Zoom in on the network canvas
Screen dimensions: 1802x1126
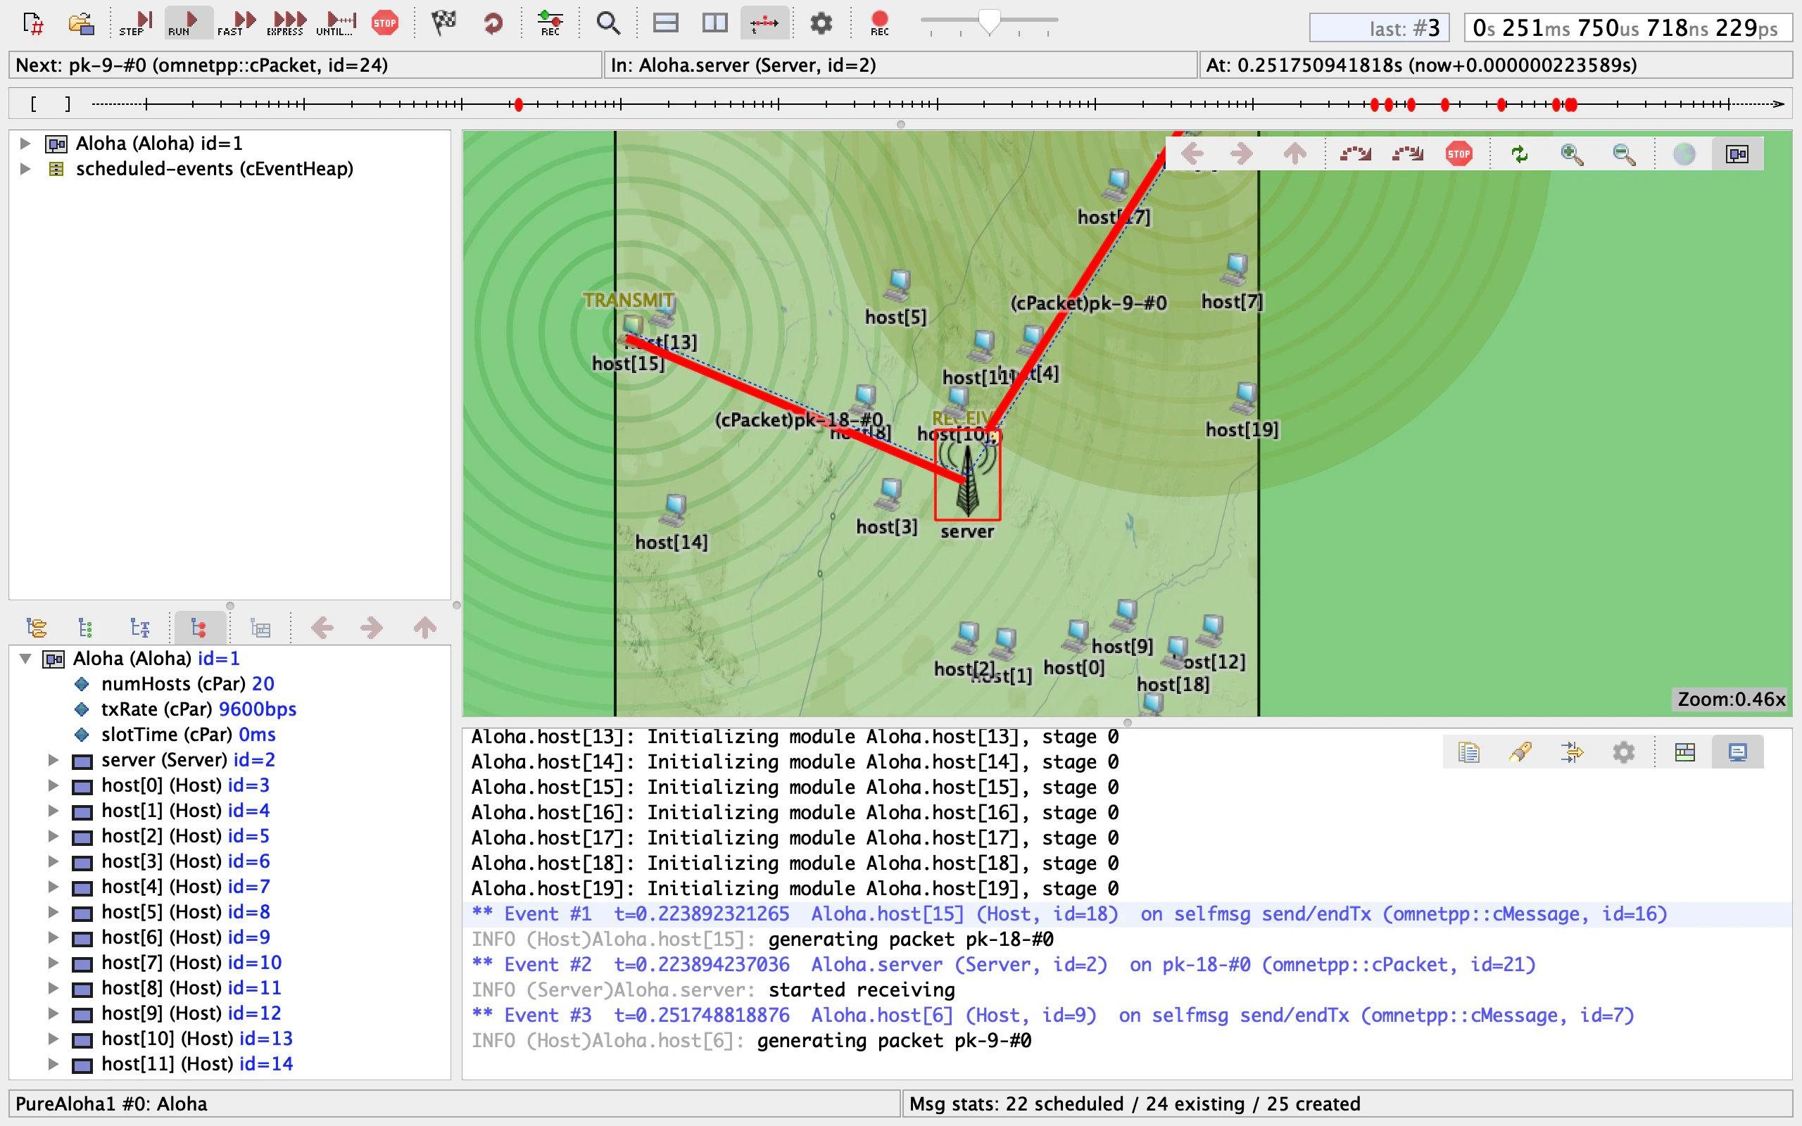1571,154
